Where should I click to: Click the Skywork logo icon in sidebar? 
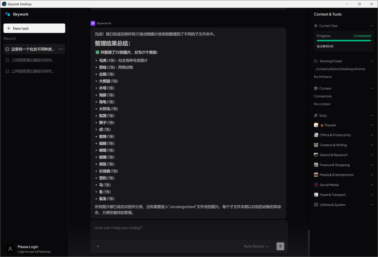click(x=8, y=14)
